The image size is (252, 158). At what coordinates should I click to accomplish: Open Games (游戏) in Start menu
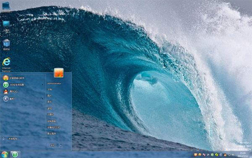click(x=49, y=108)
